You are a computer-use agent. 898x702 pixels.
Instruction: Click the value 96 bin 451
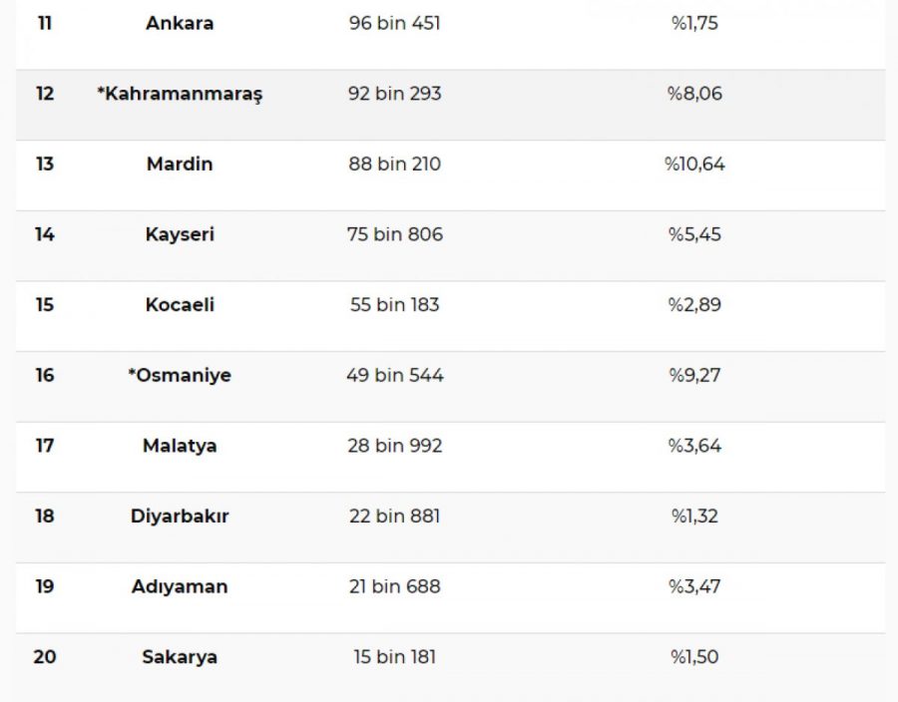[x=394, y=23]
